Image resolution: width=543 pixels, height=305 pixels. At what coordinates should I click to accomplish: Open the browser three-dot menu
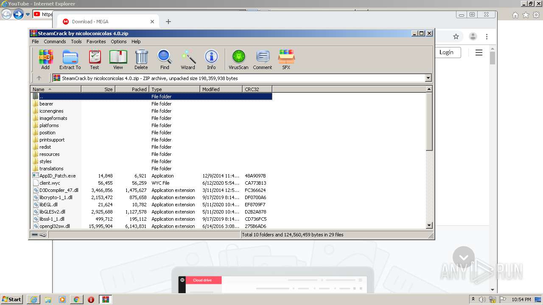click(487, 36)
